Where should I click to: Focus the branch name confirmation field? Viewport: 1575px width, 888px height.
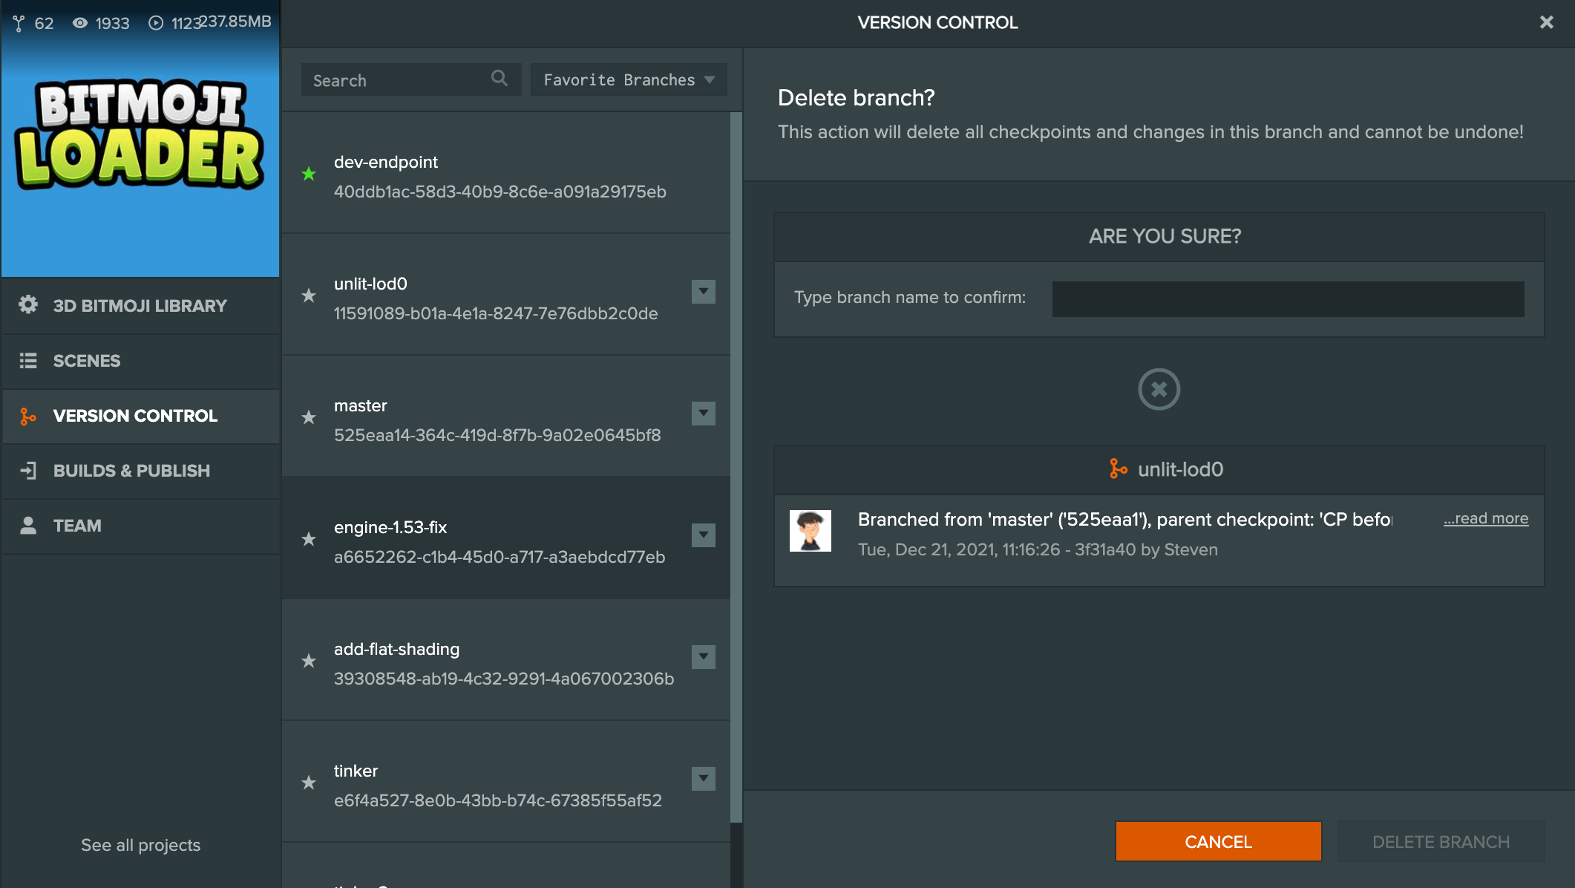1288,298
